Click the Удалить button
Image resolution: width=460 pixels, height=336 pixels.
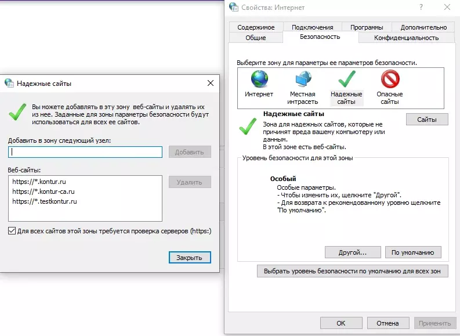click(x=190, y=182)
